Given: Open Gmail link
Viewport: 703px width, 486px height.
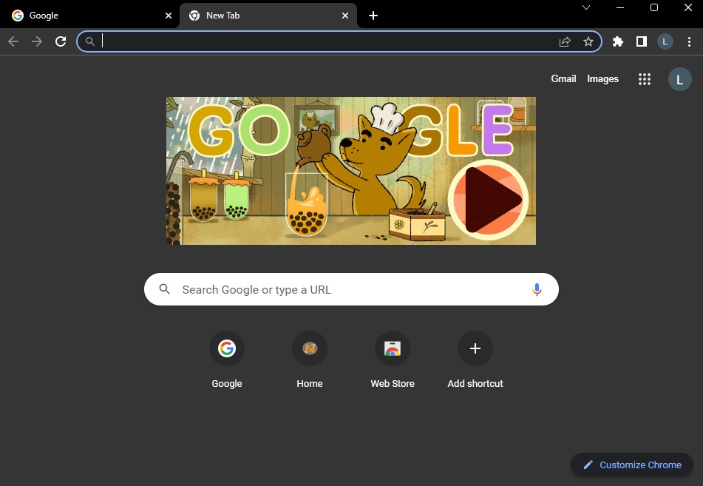Looking at the screenshot, I should 563,79.
